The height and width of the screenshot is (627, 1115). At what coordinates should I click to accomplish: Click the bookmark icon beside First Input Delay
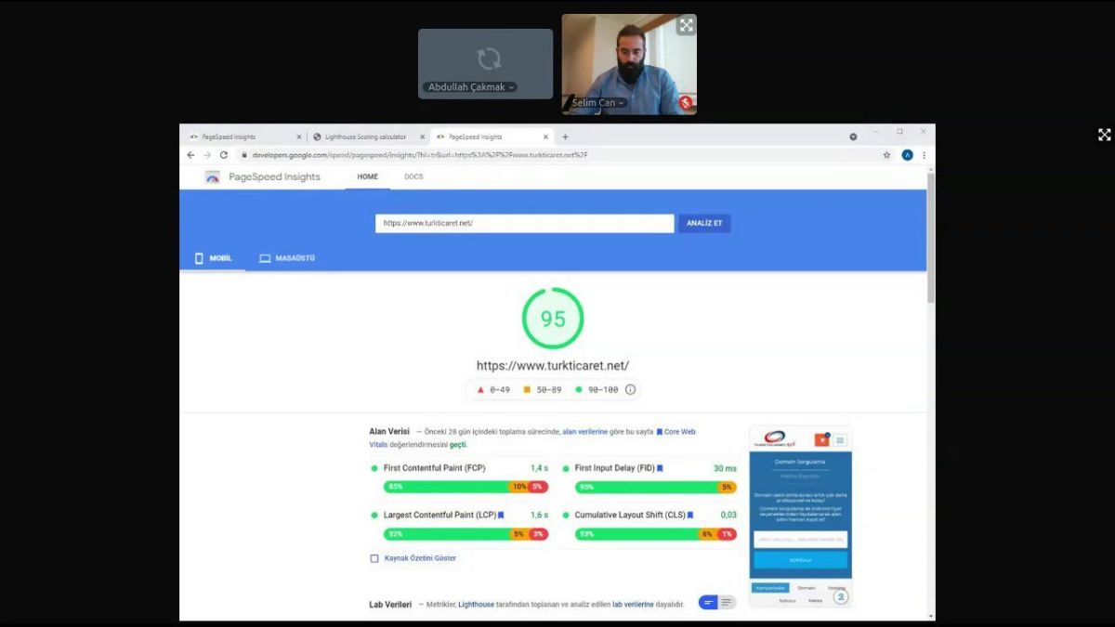tap(660, 468)
